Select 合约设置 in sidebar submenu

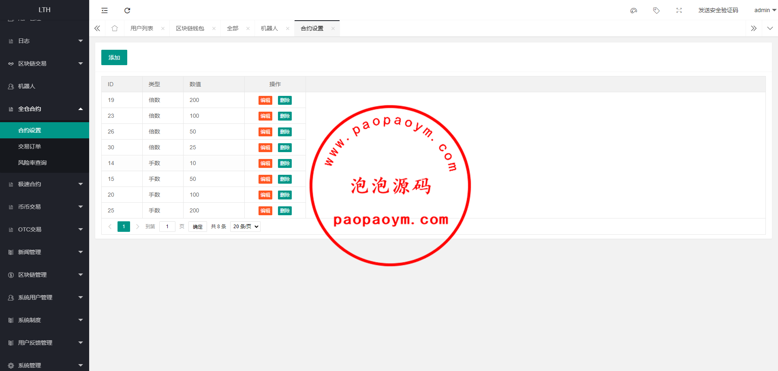(x=45, y=130)
